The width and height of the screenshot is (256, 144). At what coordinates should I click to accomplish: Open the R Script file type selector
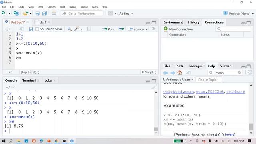tap(149, 72)
